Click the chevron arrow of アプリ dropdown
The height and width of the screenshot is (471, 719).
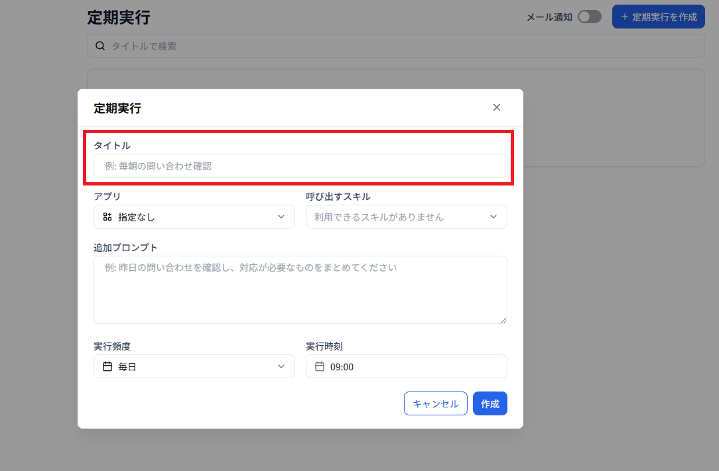[x=281, y=217]
